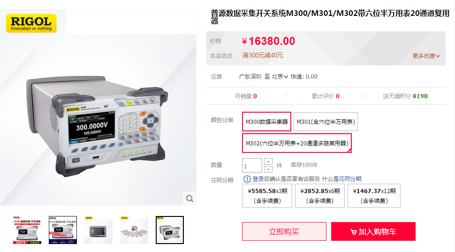
Task: Click the 加入购物车 add to cart button
Action: (x=373, y=231)
